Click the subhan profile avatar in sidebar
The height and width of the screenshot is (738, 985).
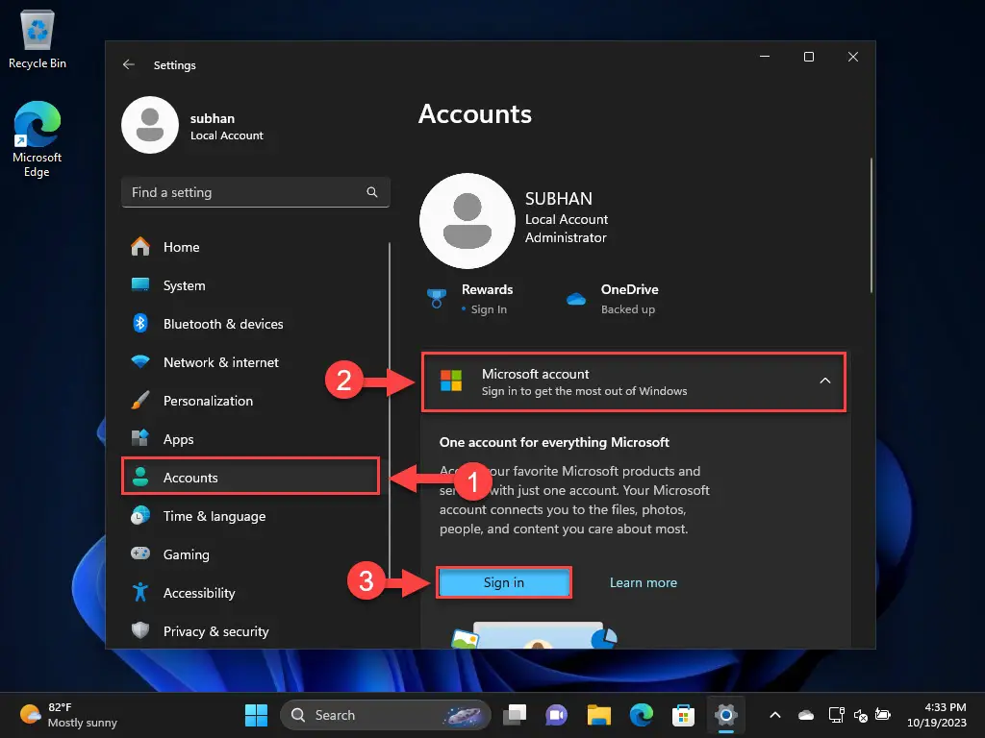[x=149, y=125]
